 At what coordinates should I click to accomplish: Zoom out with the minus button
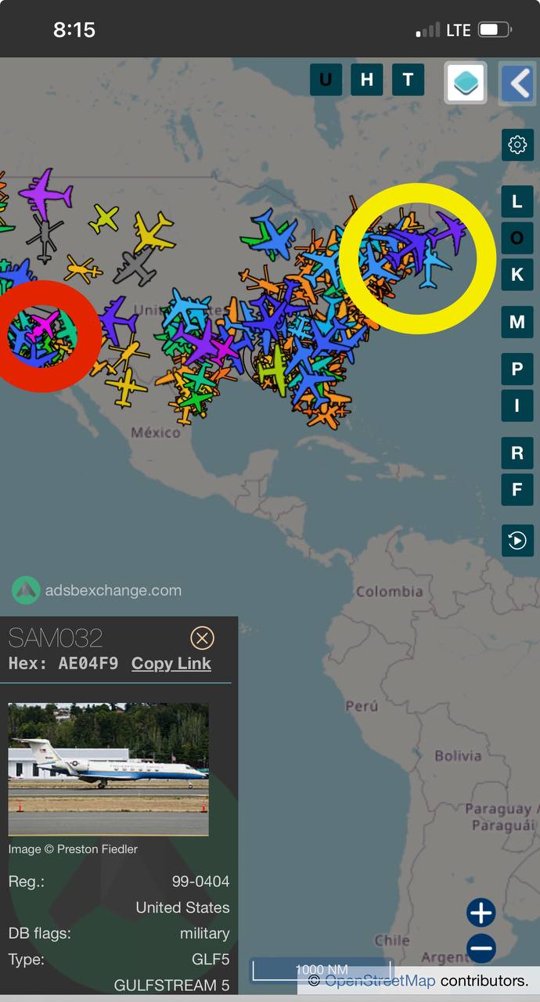(481, 948)
